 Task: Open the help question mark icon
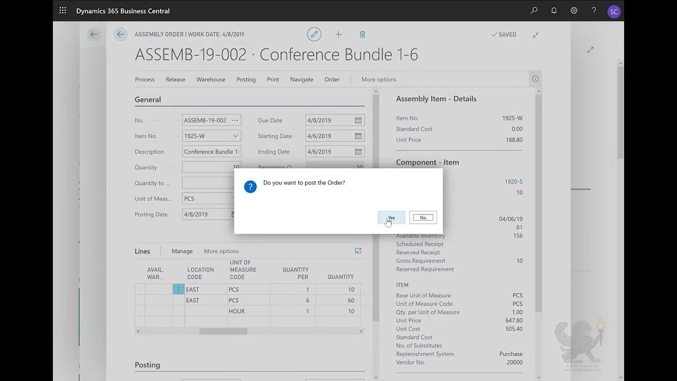pos(594,11)
